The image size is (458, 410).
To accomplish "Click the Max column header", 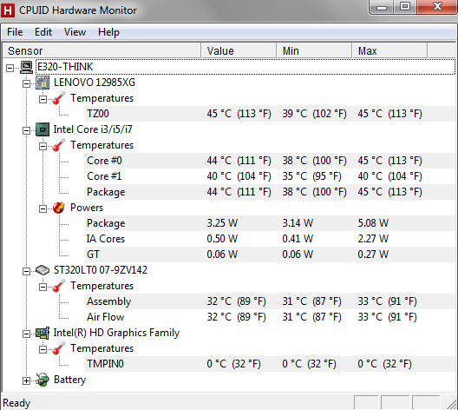I will click(x=389, y=51).
